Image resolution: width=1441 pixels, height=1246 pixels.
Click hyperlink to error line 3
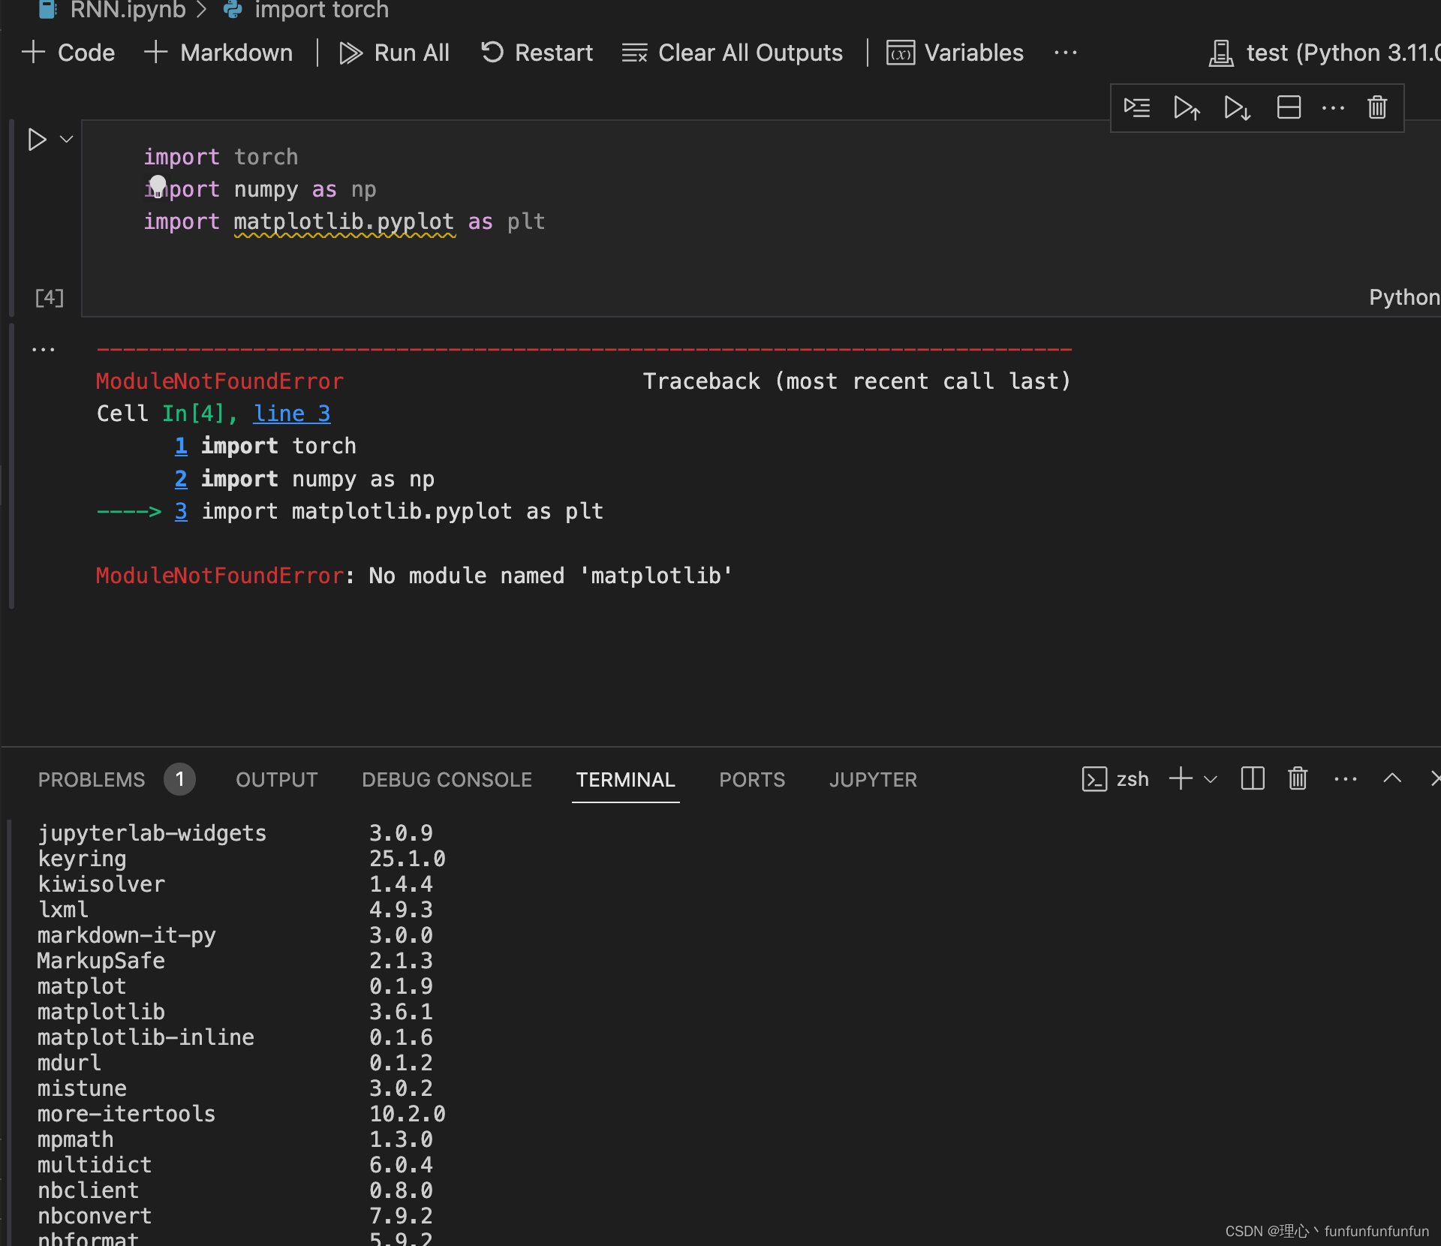coord(292,413)
